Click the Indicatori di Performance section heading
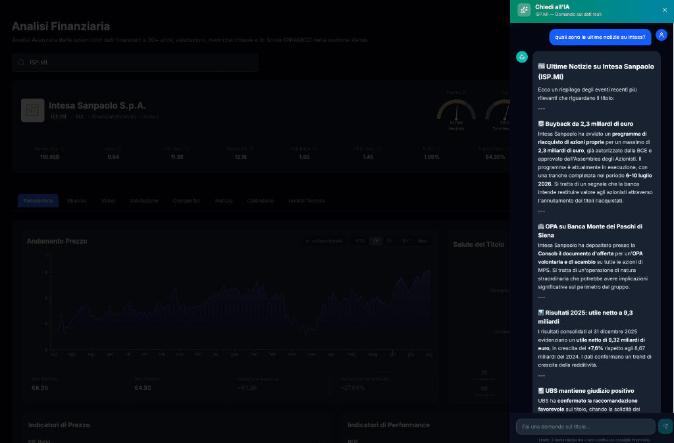Screen dimensions: 674x443 coord(388,425)
